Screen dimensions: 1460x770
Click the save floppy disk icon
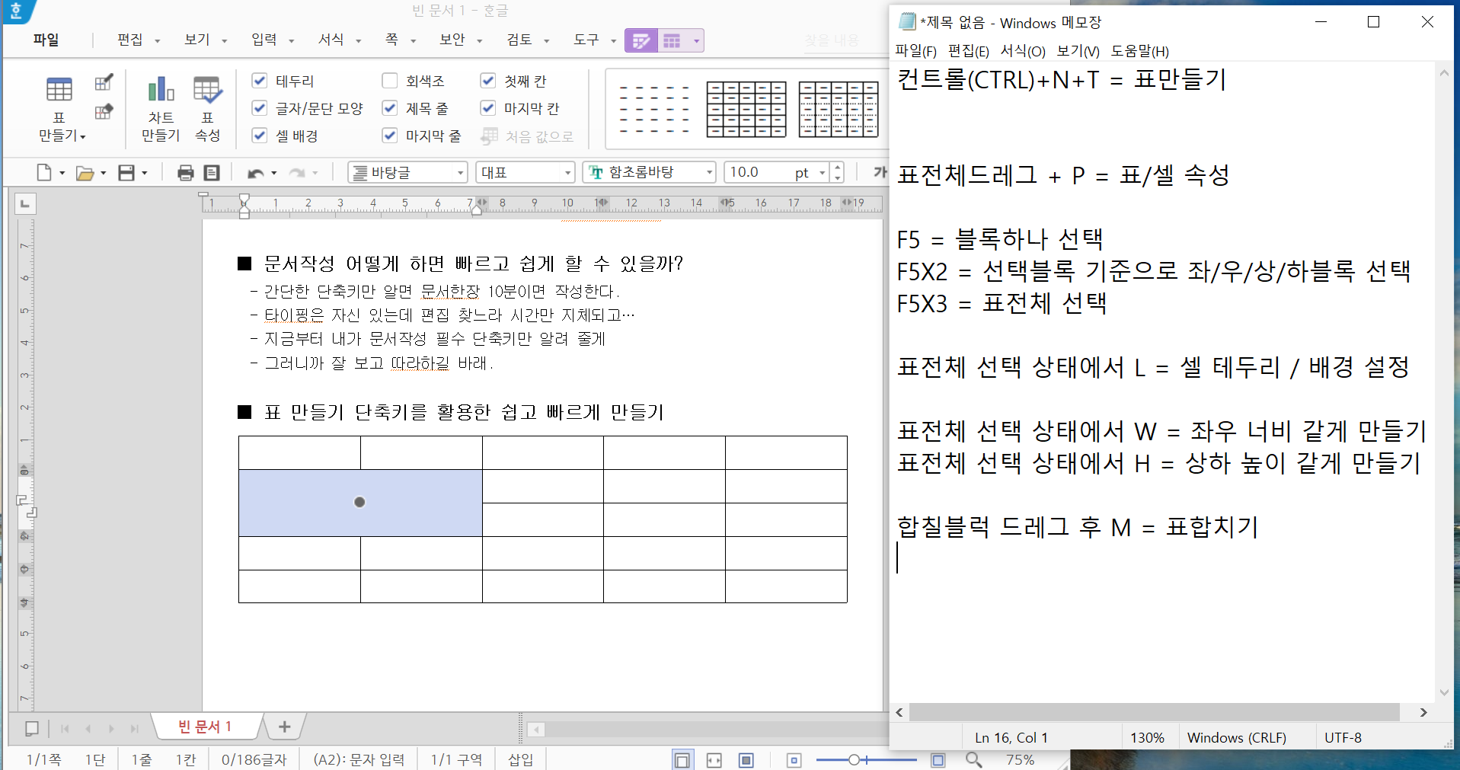[126, 173]
